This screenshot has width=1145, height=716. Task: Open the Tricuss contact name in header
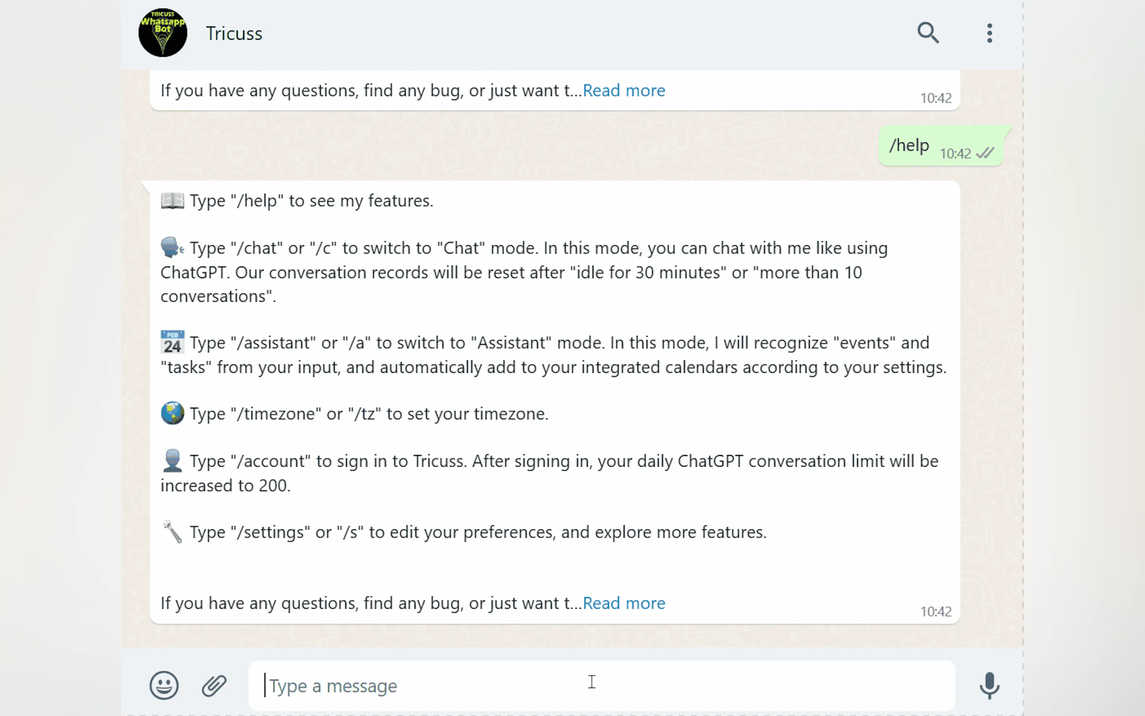point(234,34)
